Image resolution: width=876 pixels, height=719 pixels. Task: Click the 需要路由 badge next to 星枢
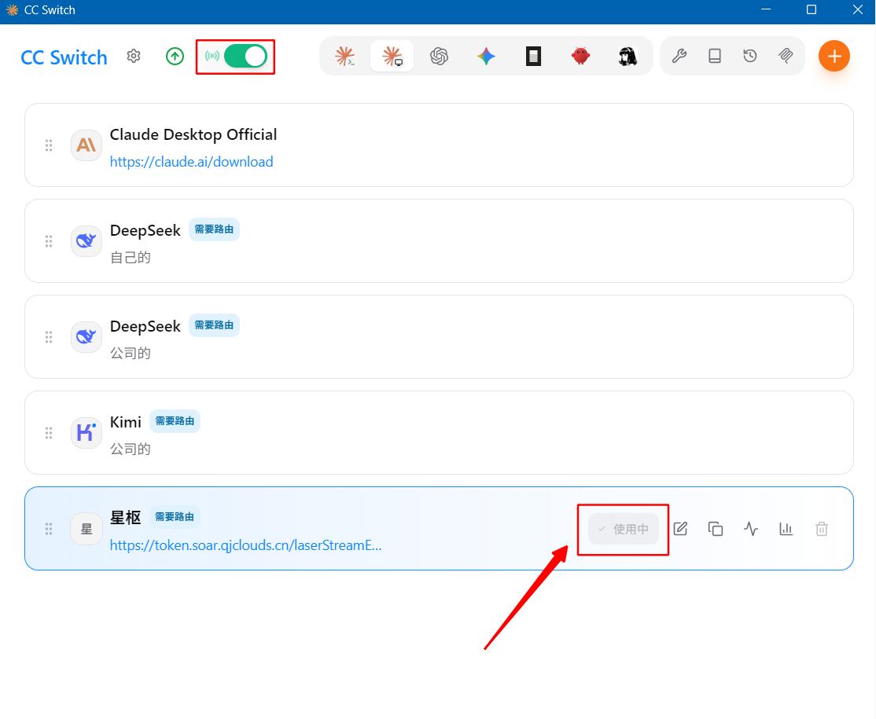pos(175,517)
